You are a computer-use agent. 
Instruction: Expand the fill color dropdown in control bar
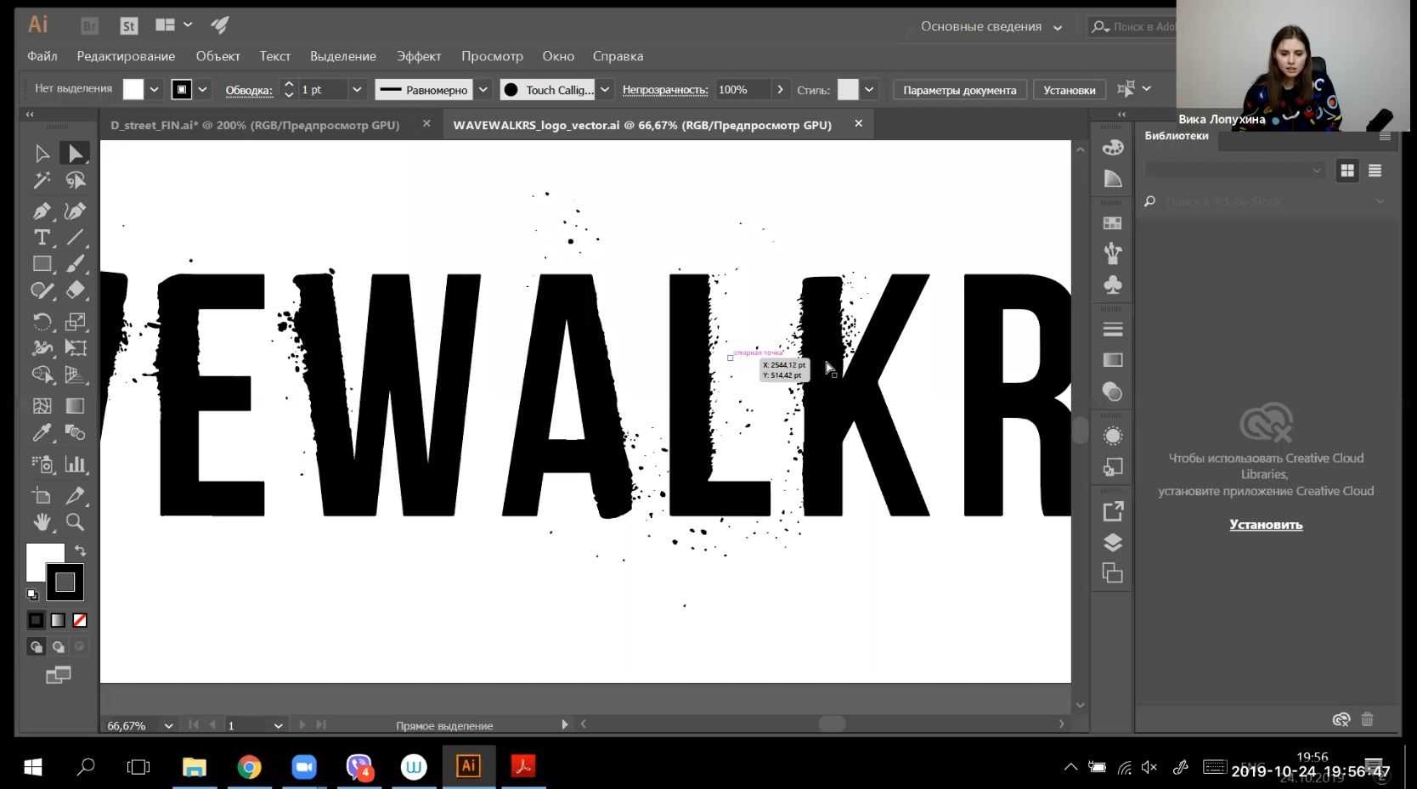[x=155, y=89]
